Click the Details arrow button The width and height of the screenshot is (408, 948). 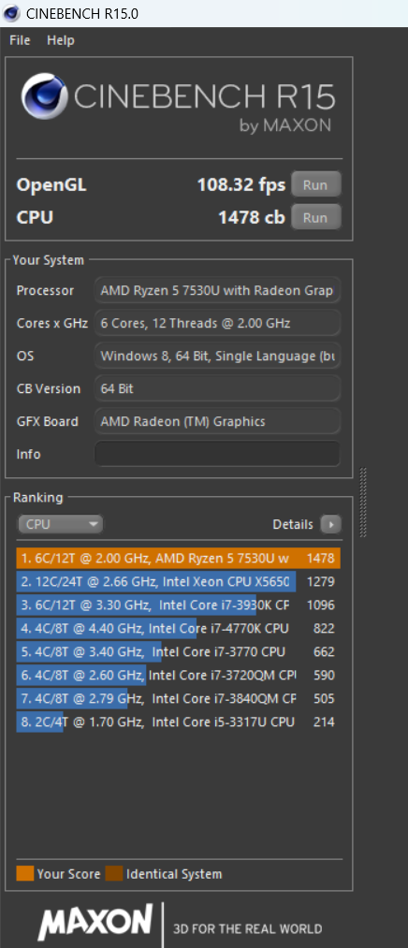(330, 524)
